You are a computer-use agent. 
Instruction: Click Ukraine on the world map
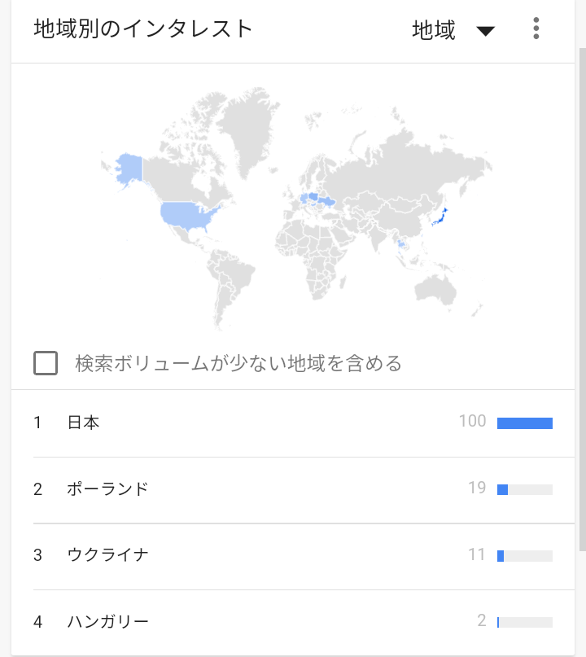pos(327,199)
